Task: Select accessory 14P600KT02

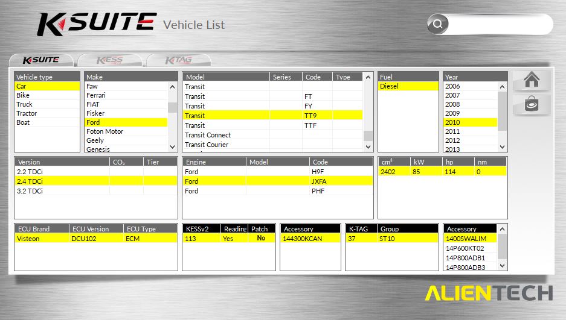Action: (471, 248)
